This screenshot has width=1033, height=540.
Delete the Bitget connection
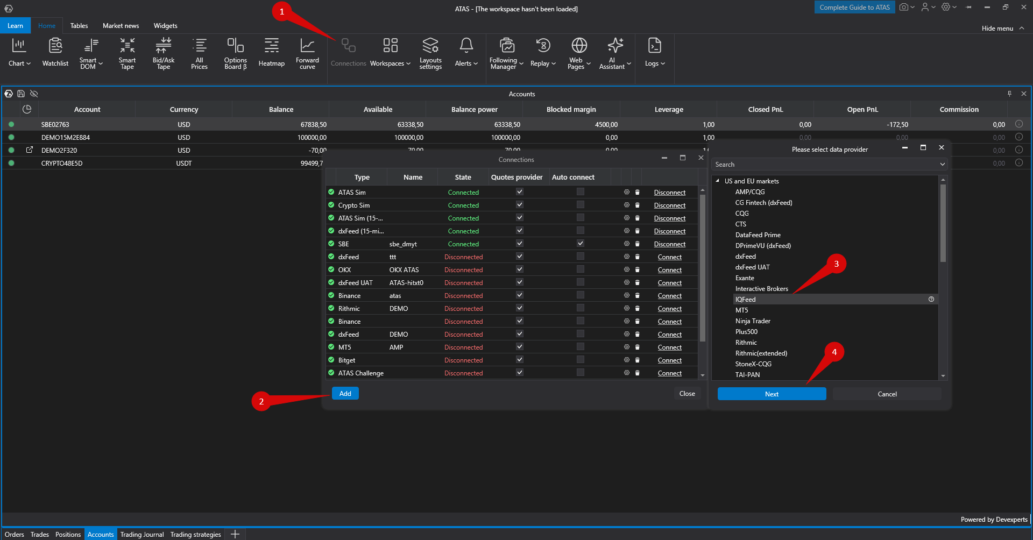(x=638, y=360)
